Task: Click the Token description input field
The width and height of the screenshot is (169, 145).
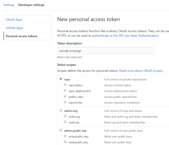Action: [105, 50]
